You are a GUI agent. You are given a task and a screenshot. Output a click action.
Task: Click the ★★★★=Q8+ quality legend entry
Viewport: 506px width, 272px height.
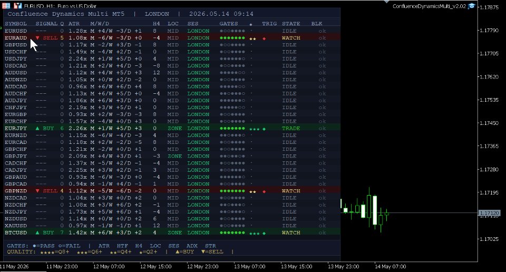pyautogui.click(x=54, y=251)
